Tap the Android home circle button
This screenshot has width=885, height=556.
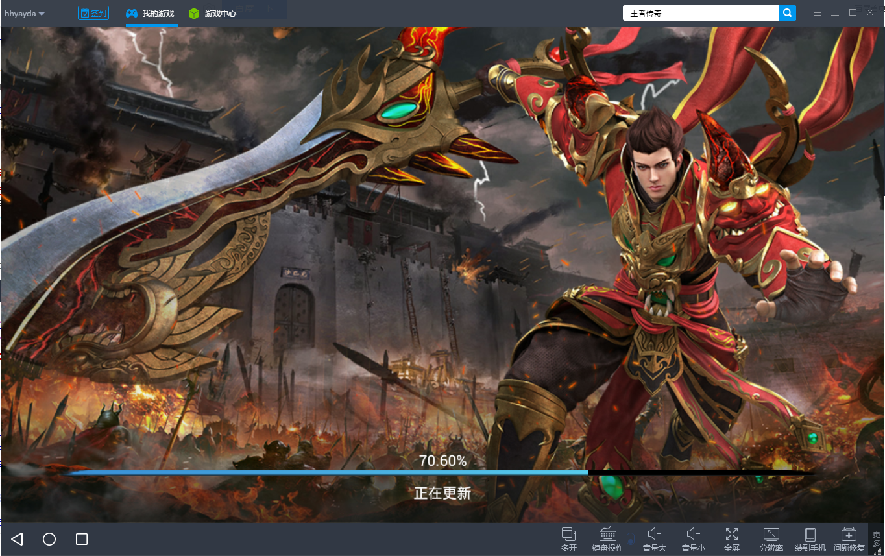coord(49,539)
